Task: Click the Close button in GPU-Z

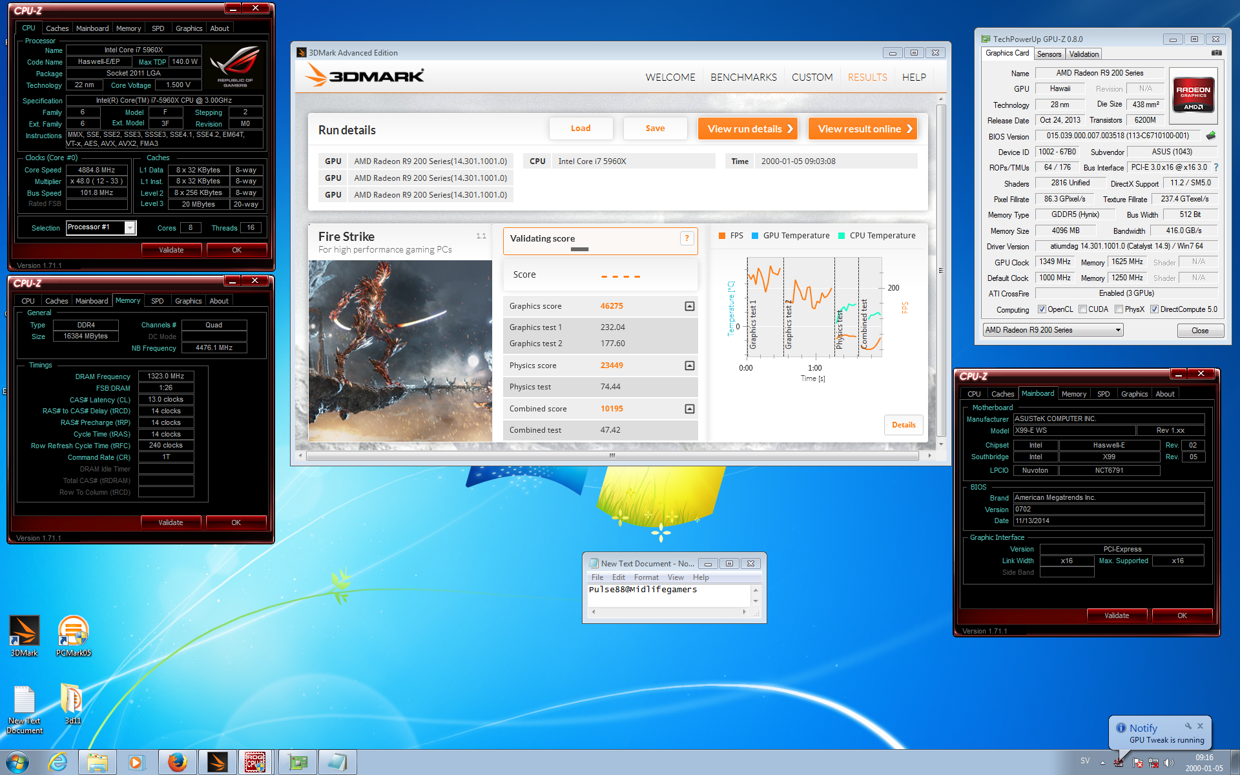Action: coord(1200,331)
